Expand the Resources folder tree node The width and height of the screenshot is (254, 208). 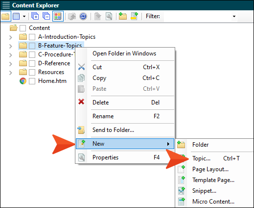coord(11,73)
